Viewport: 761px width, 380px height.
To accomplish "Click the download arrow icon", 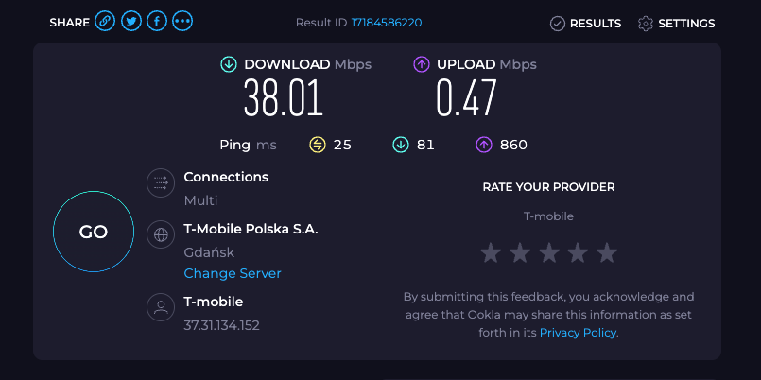I will point(229,64).
